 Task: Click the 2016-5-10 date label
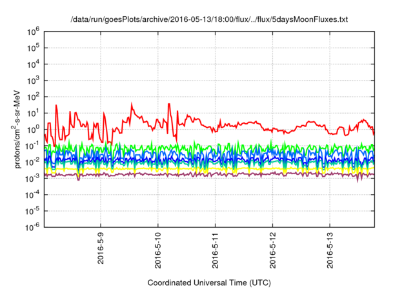157,250
